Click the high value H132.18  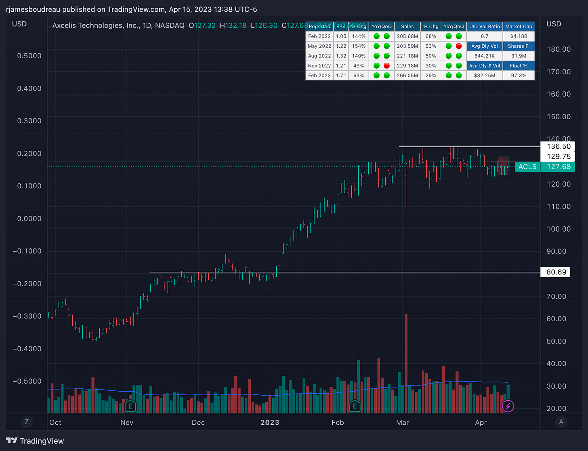233,25
